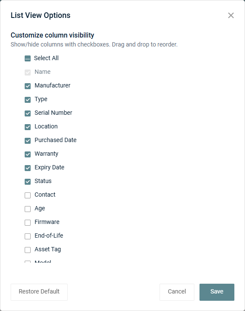This screenshot has width=245, height=311.
Task: Enable the End-of-Life column
Action: (28, 236)
